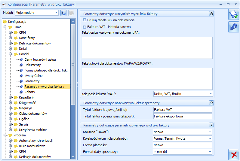The width and height of the screenshot is (240, 161).
Task: Click the Kasa/Bank folder icon
Action: pyautogui.click(x=16, y=97)
